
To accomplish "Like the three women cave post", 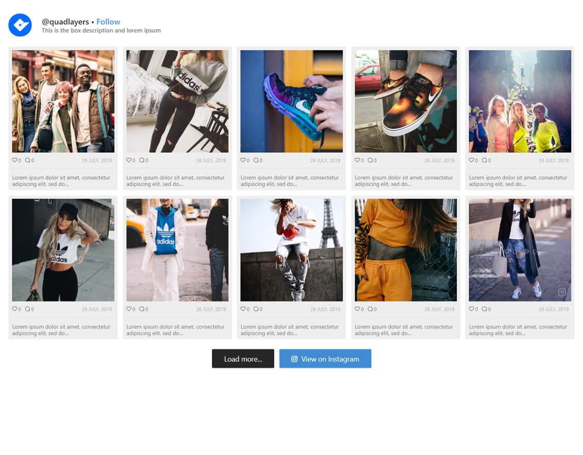I will pyautogui.click(x=471, y=160).
